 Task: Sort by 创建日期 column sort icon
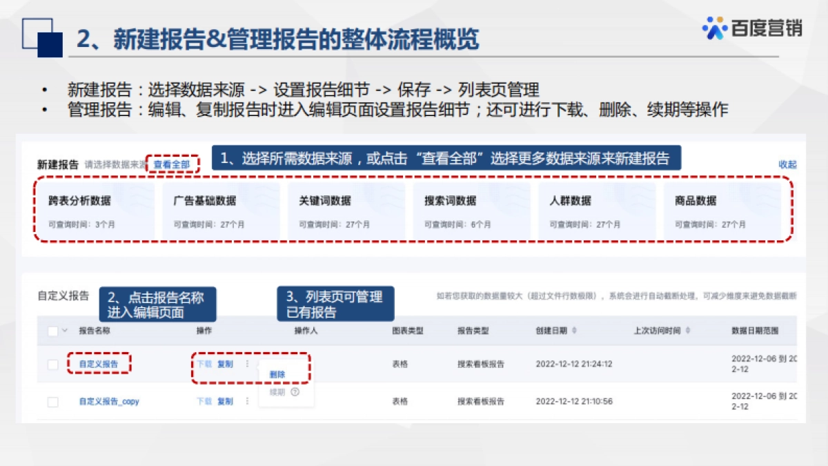tap(575, 331)
